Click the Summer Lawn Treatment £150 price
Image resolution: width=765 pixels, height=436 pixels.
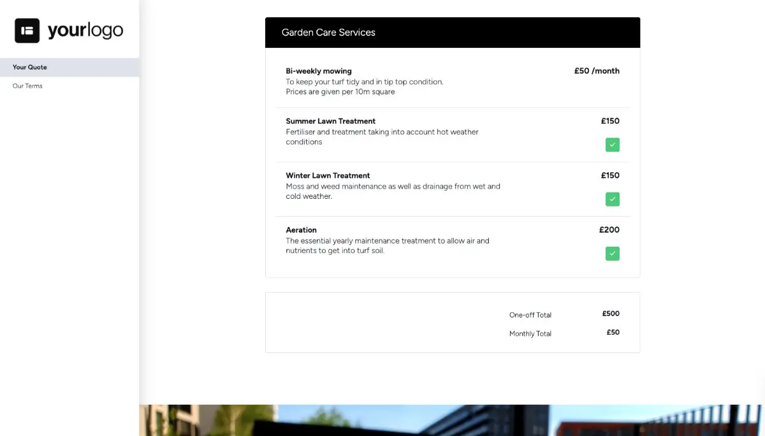(609, 120)
